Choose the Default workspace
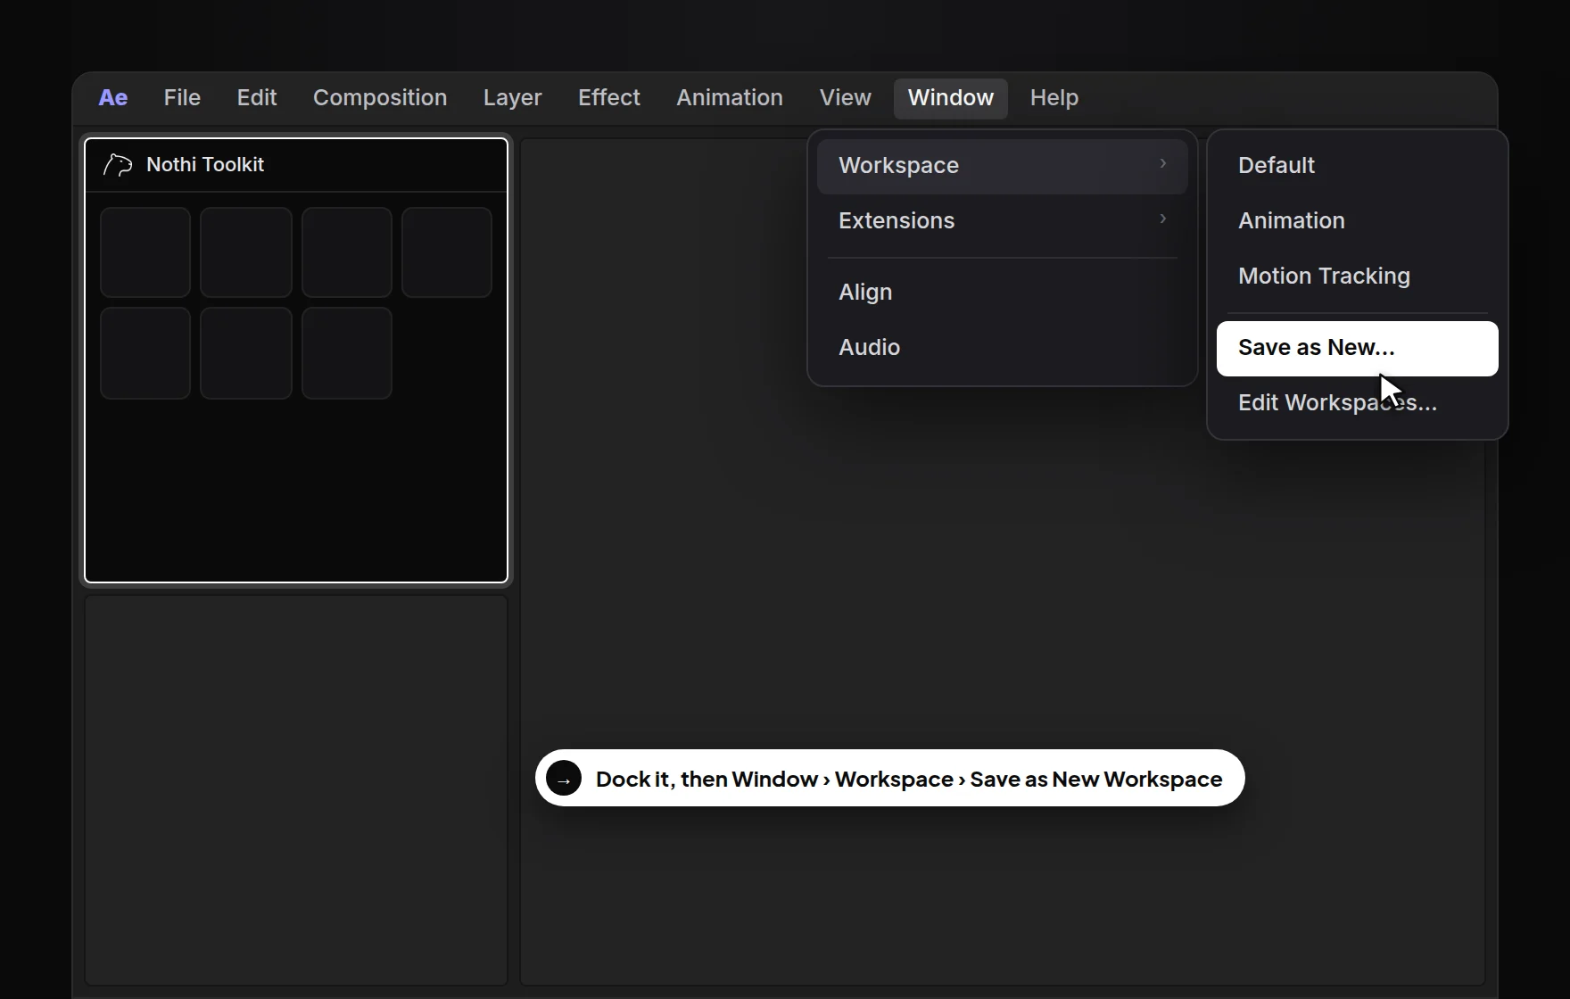 [1358, 166]
